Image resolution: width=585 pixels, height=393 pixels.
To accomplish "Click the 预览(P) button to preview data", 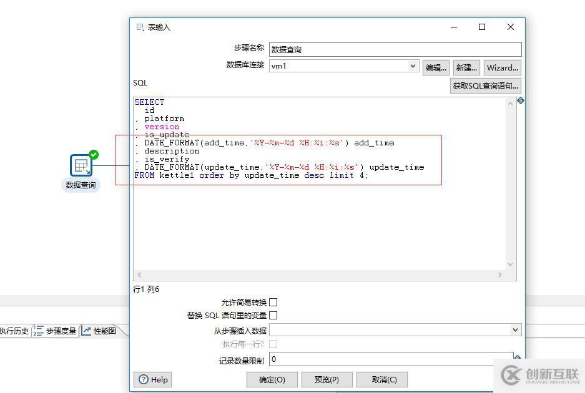I will pyautogui.click(x=327, y=379).
